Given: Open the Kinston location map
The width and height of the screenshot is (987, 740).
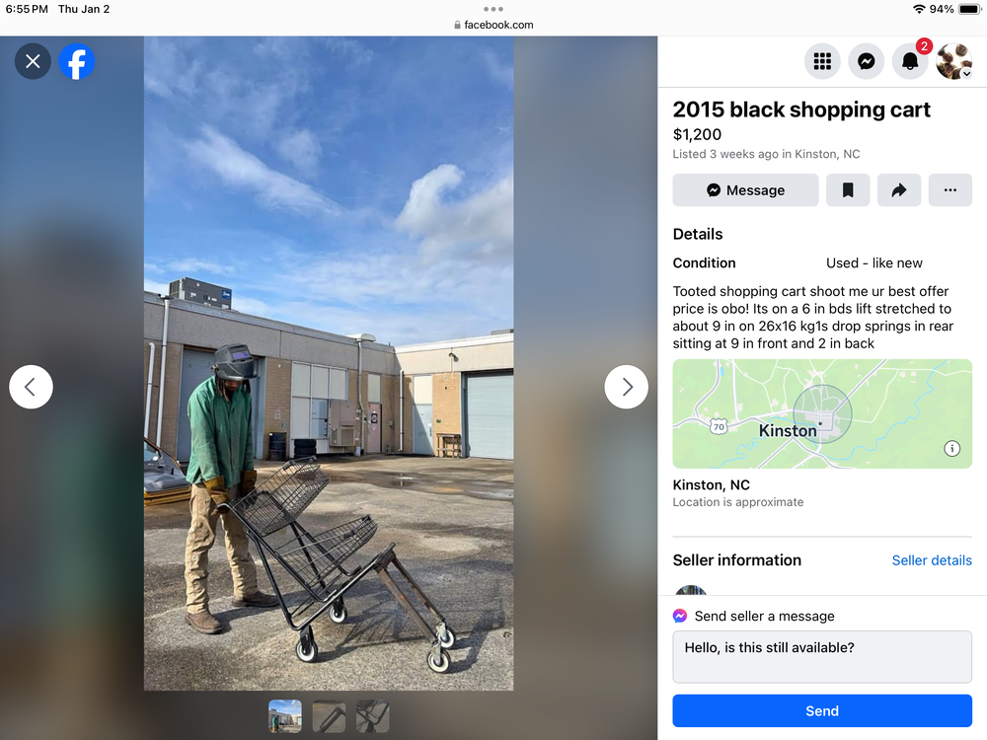Looking at the screenshot, I should click(x=822, y=413).
